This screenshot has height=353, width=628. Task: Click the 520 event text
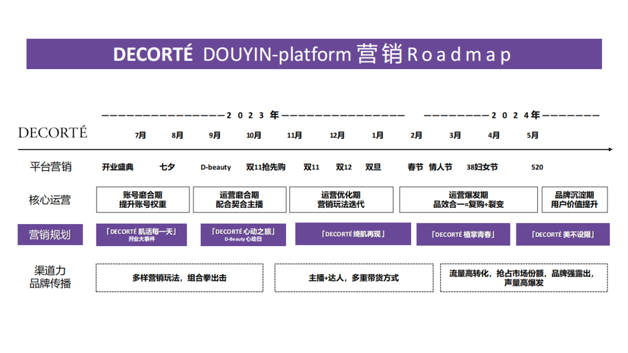click(537, 167)
